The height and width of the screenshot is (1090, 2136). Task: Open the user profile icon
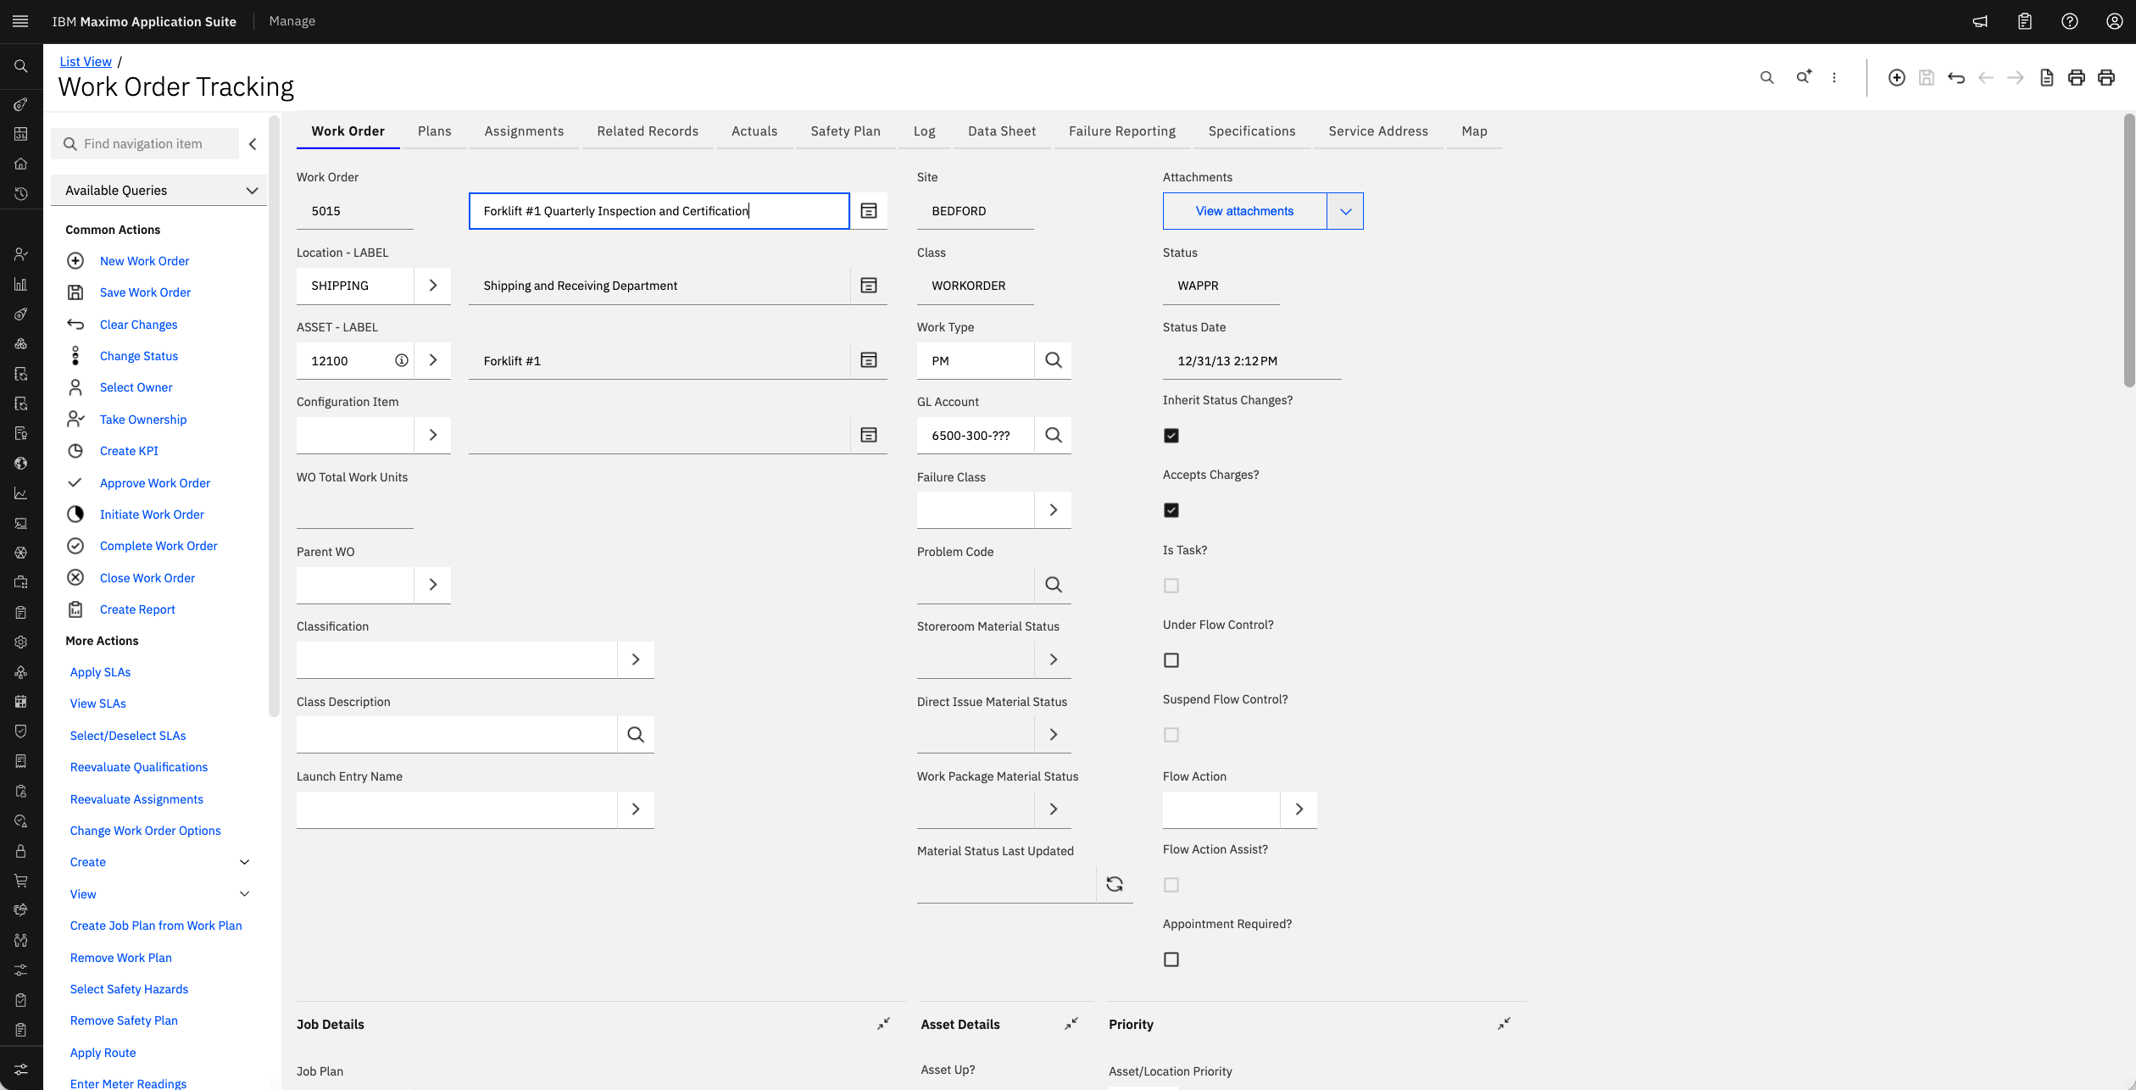(x=2114, y=21)
